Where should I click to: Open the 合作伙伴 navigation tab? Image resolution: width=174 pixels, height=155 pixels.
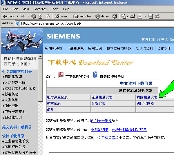pos(164,48)
